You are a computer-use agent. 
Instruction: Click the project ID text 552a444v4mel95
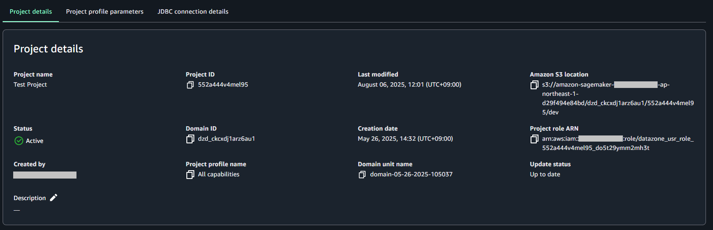coord(223,84)
